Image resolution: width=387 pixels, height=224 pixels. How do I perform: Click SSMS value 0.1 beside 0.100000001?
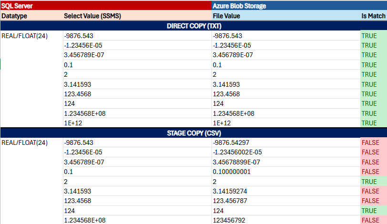point(137,172)
